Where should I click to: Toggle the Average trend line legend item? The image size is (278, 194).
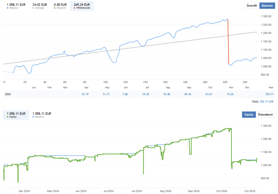coord(39,6)
